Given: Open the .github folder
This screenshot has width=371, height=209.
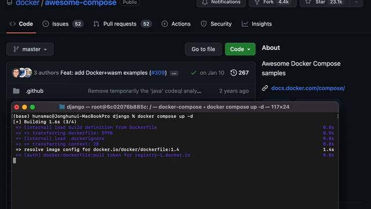Looking at the screenshot, I should (35, 91).
